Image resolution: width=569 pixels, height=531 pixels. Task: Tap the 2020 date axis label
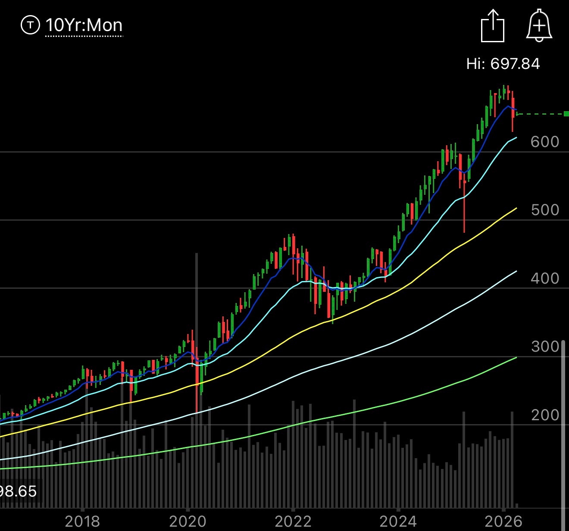188,522
